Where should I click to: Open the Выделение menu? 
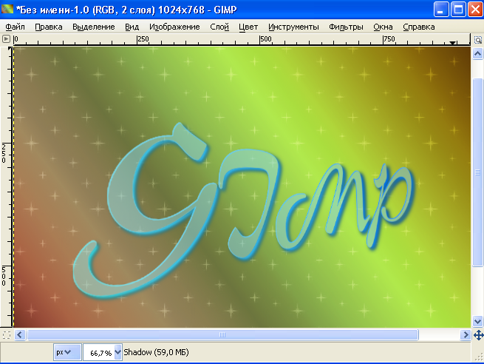pos(94,27)
